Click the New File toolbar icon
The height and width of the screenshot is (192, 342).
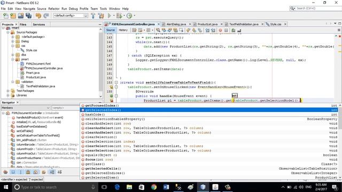pyautogui.click(x=6, y=15)
